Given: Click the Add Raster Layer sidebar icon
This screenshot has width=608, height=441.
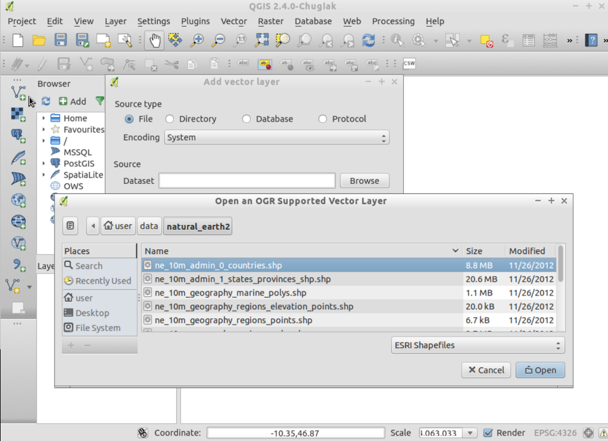Looking at the screenshot, I should [18, 115].
